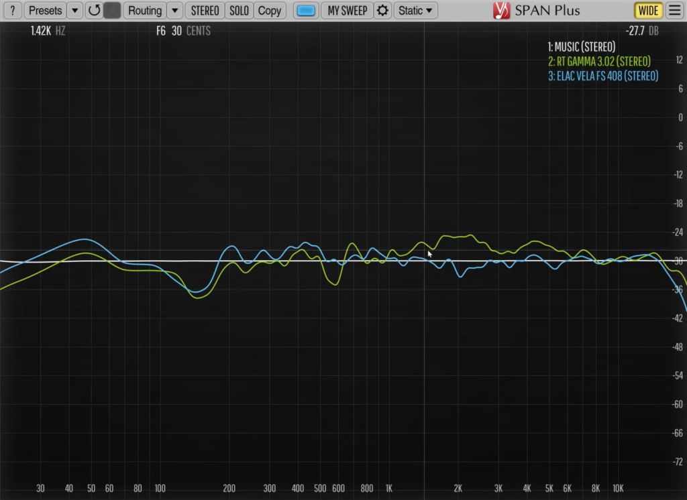Open the Routing settings
This screenshot has height=500, width=687.
point(145,11)
